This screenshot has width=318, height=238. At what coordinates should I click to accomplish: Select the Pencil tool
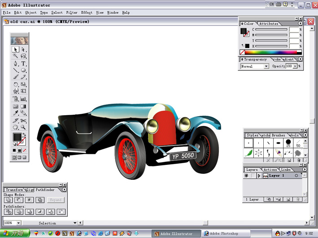coord(23,77)
